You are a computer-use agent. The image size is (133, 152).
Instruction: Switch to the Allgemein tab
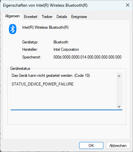[12, 16]
